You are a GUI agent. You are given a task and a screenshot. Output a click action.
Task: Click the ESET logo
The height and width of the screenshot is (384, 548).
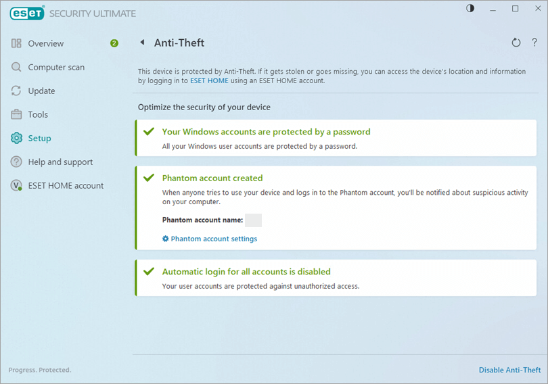[27, 14]
